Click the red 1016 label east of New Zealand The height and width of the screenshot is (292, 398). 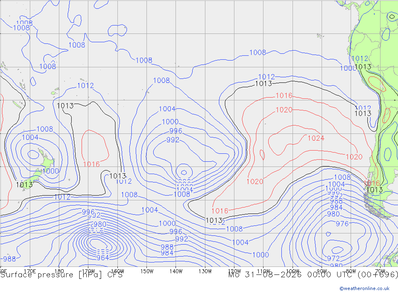pyautogui.click(x=92, y=165)
